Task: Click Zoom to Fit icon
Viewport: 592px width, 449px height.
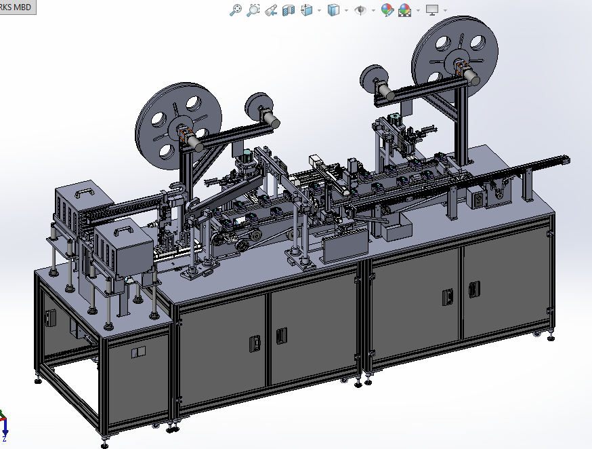Action: tap(236, 10)
